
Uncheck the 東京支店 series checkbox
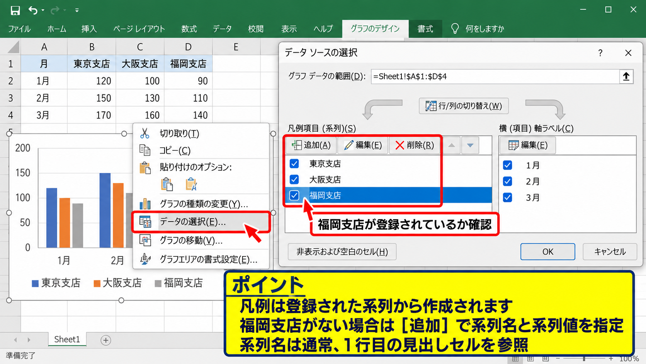click(294, 164)
